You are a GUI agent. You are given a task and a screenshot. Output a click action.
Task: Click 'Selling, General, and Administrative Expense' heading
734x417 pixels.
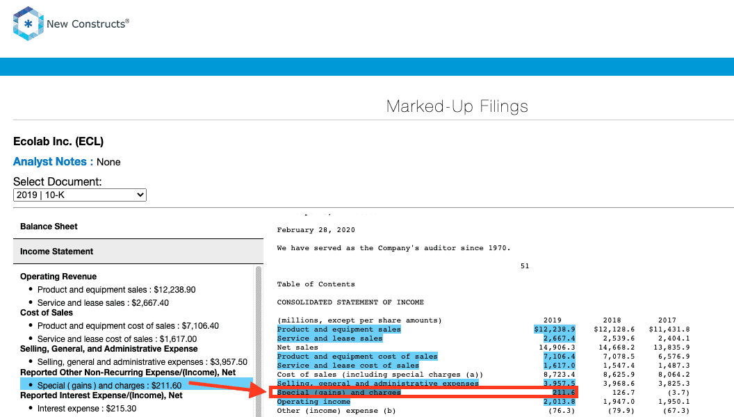click(109, 349)
